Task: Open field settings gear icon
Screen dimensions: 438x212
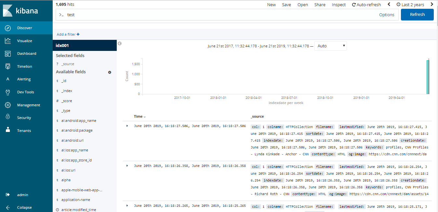Action: tap(110, 72)
